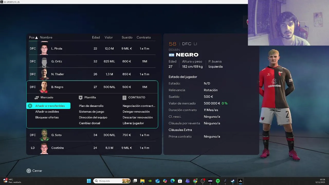Click Costinha name text
Image resolution: width=329 pixels, height=185 pixels.
click(57, 148)
